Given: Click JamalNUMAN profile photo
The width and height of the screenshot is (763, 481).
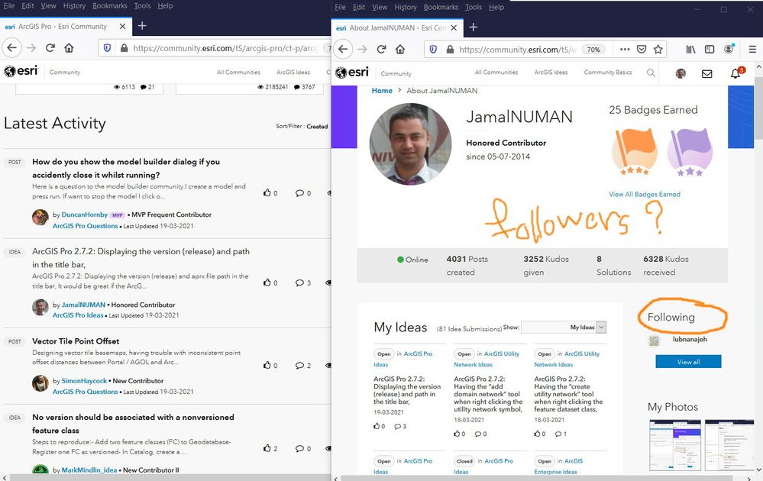Looking at the screenshot, I should coord(411,144).
